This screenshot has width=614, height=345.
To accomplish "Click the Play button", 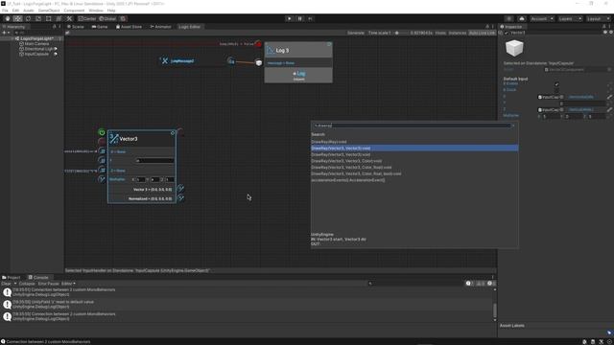I will (290, 19).
